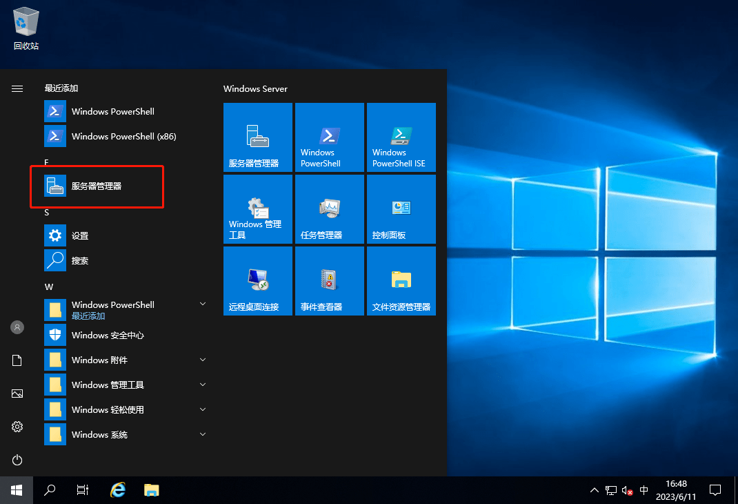
Task: Open the Windows PowerShell tile
Action: tap(330, 137)
